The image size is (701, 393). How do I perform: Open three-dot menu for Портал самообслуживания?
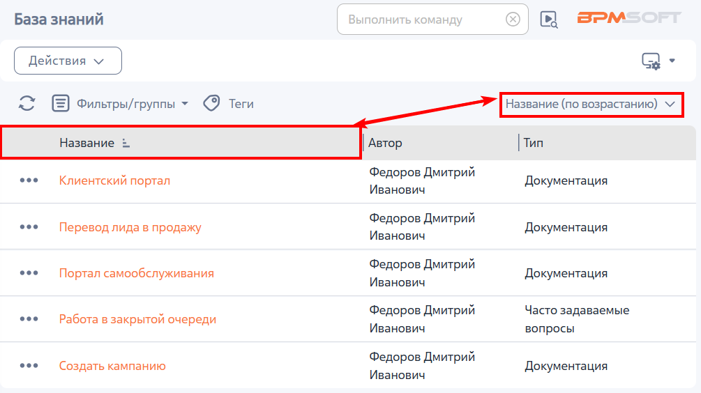coord(29,273)
